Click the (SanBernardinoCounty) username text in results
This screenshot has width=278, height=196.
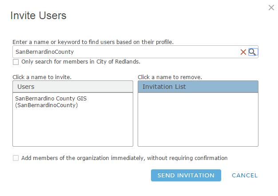(47, 105)
